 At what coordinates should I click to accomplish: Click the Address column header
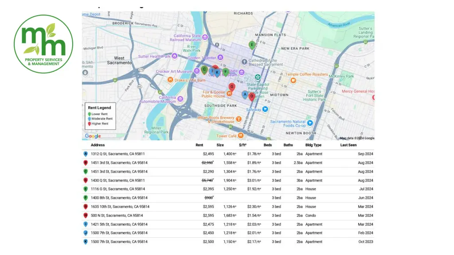98,145
